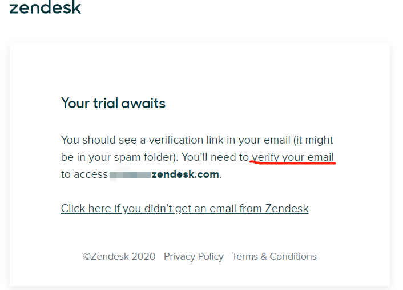Click the ©Zendesk 2020 copyright text
Image resolution: width=403 pixels, height=290 pixels.
119,256
